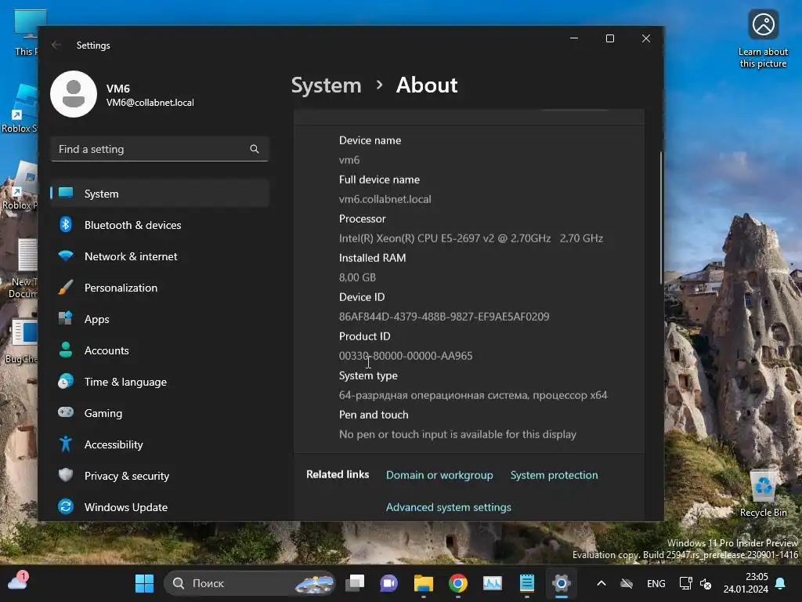Open System protection link

point(554,475)
